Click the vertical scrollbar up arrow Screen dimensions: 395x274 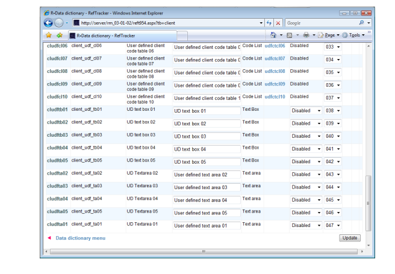click(x=369, y=46)
